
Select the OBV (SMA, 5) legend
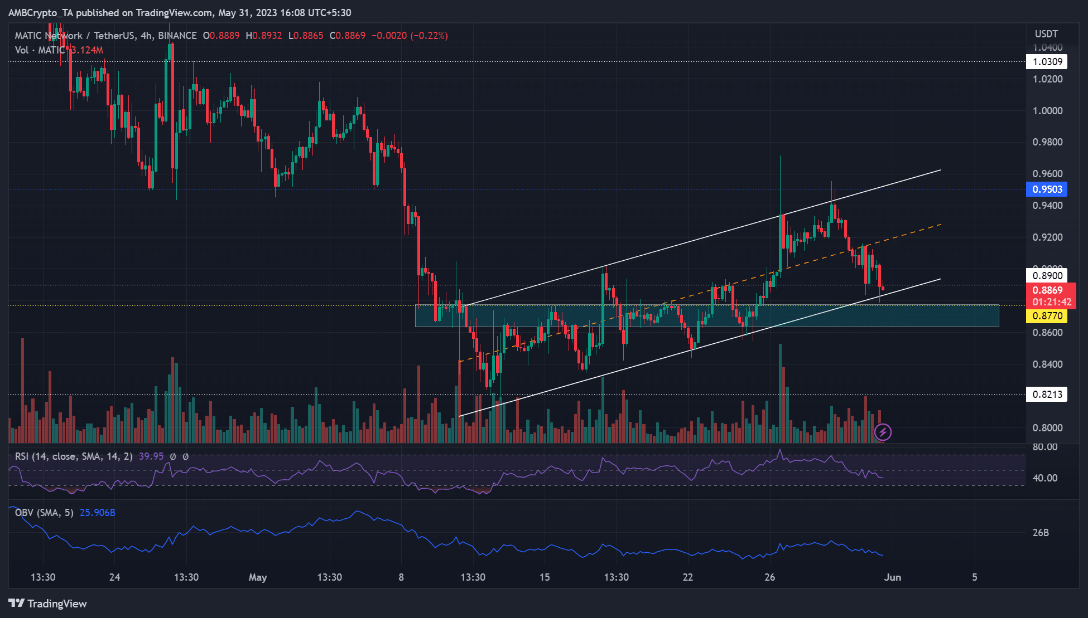click(x=44, y=513)
